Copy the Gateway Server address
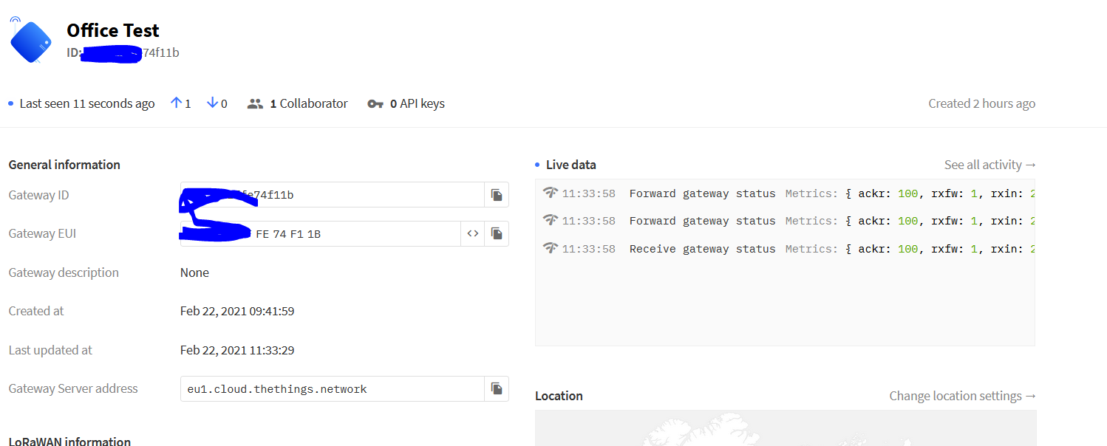This screenshot has width=1107, height=446. pos(497,388)
